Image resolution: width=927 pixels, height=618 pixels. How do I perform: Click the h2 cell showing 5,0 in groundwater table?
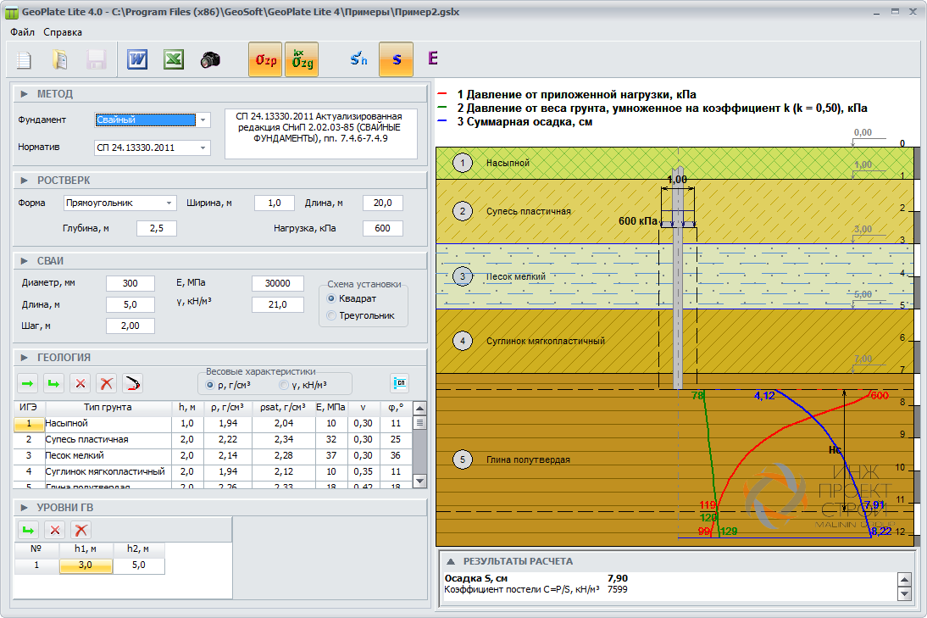[138, 565]
